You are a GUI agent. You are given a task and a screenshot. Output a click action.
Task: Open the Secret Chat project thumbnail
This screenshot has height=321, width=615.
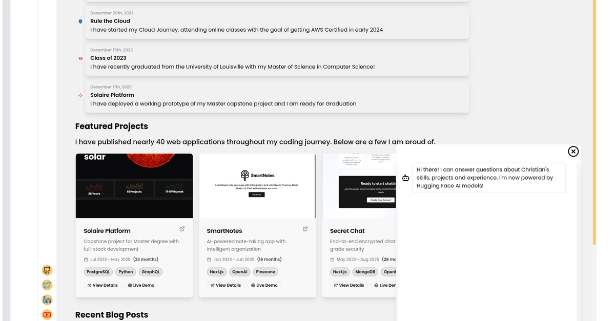(x=359, y=186)
